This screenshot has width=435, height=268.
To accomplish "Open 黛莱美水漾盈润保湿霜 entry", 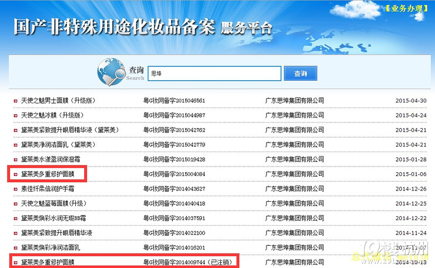I will 51,159.
